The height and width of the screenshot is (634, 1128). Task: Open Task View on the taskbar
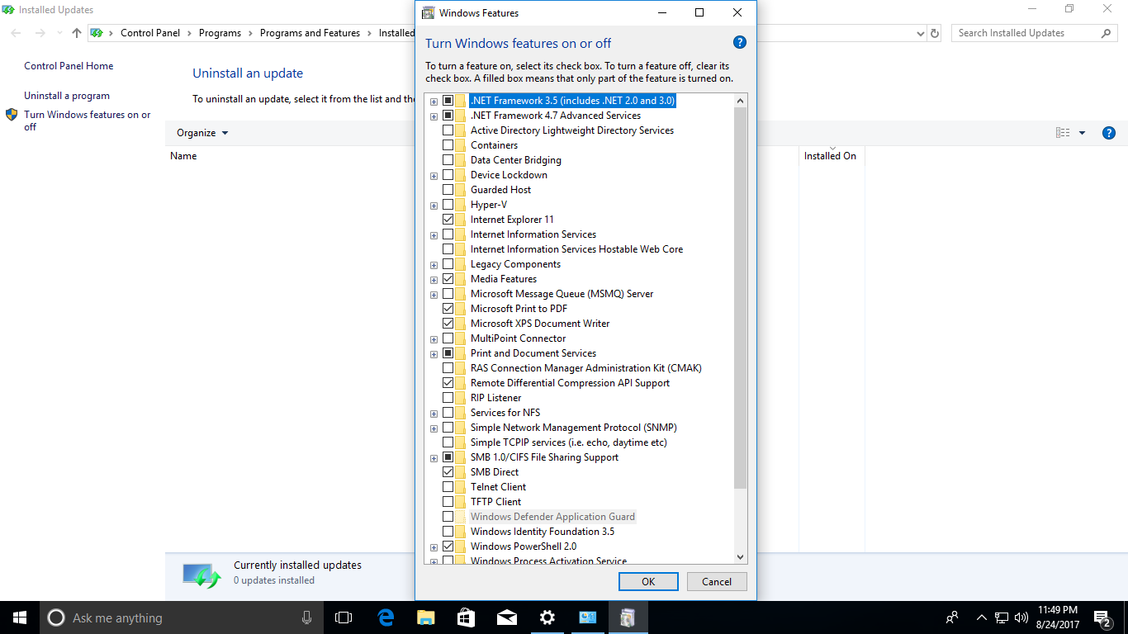pyautogui.click(x=344, y=617)
